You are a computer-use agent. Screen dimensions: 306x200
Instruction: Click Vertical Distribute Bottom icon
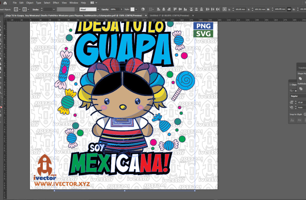click(x=202, y=9)
